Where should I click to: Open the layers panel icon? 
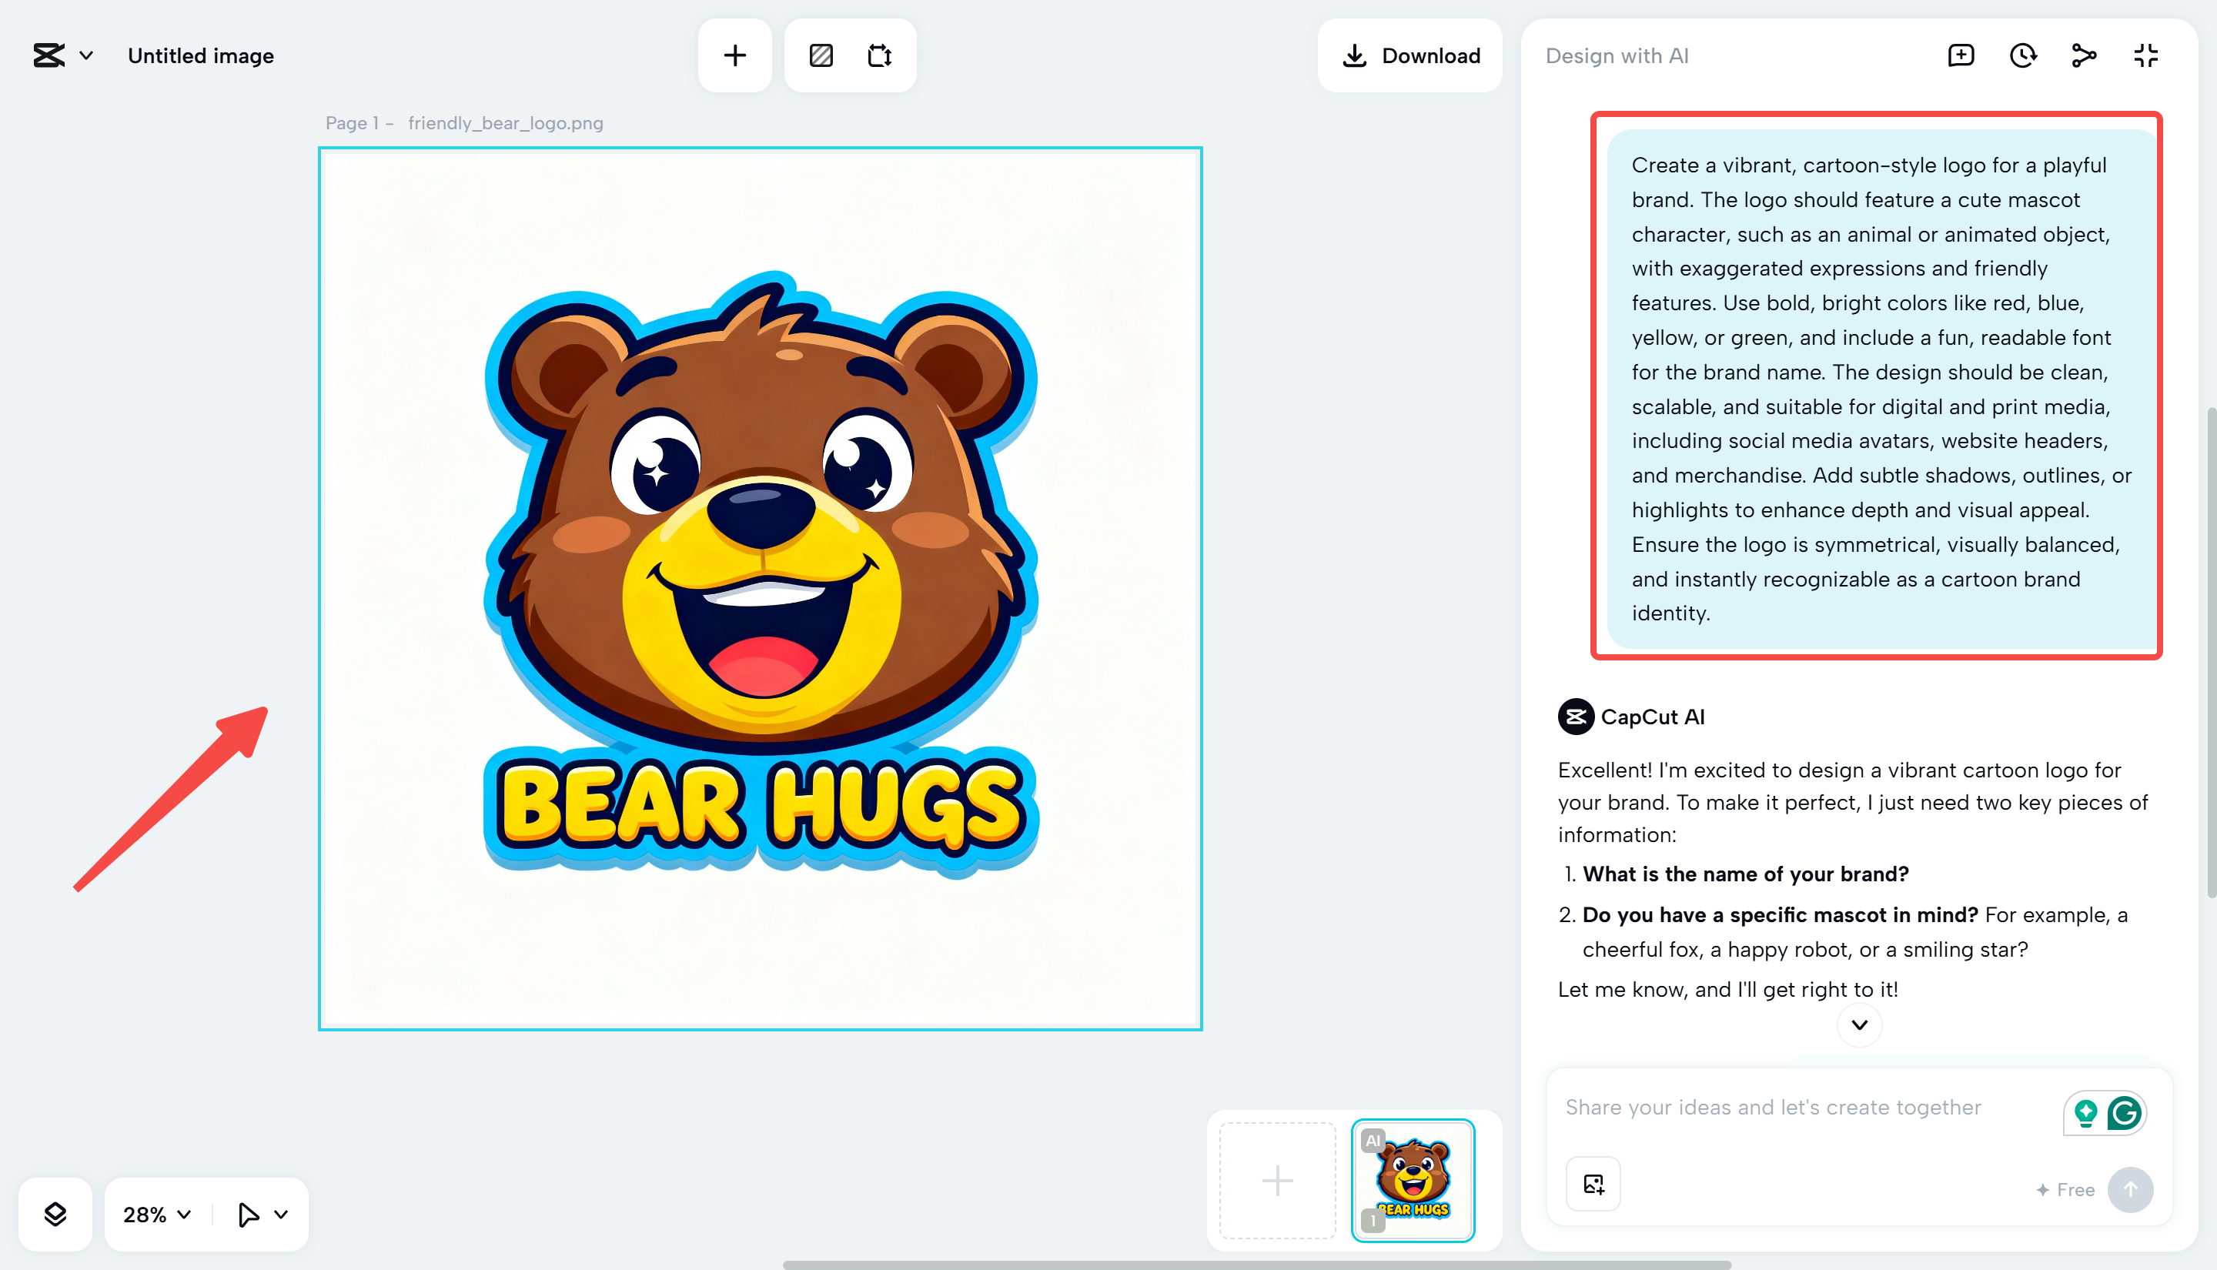pos(55,1214)
